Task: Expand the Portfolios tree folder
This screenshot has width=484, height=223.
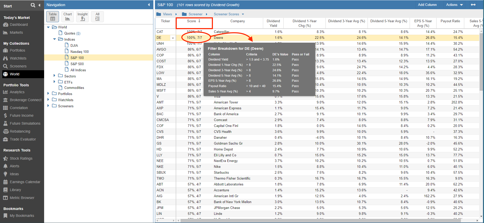Action: 48,93
